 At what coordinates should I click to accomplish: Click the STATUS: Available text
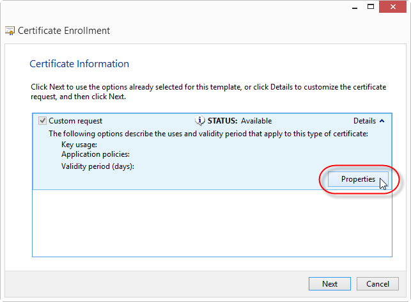(x=240, y=121)
